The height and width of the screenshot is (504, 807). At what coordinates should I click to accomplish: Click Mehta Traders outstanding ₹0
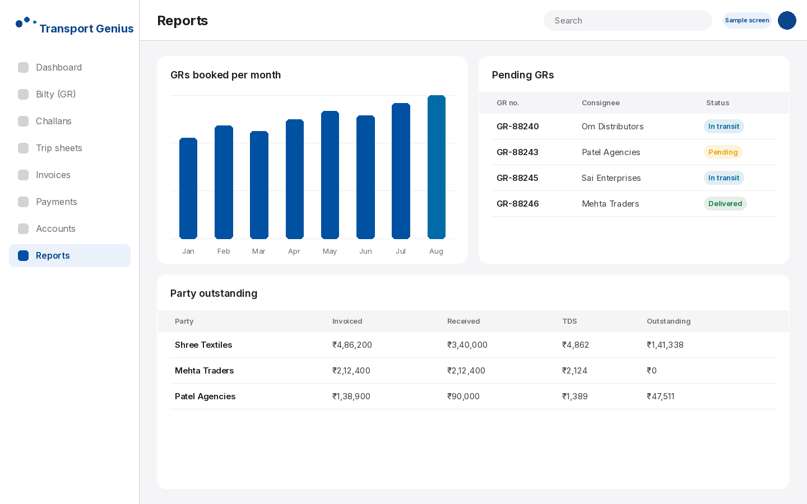(652, 371)
